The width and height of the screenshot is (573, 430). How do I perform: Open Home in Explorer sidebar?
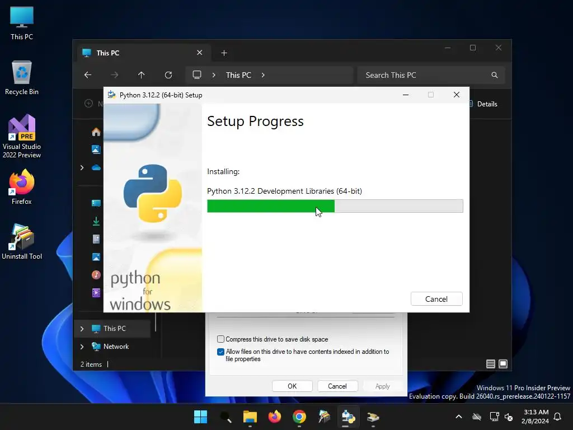[x=96, y=132]
